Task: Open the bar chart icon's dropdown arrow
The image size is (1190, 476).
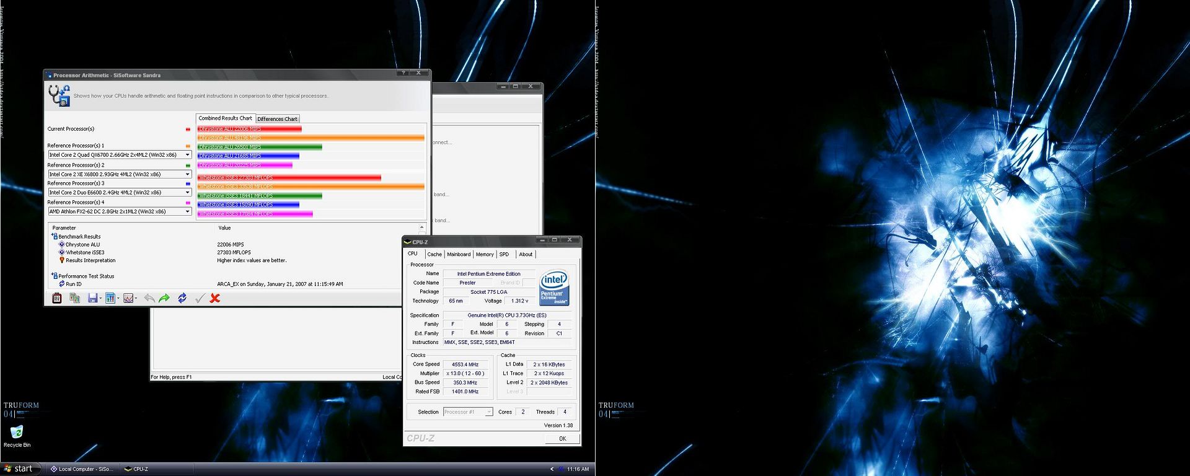Action: (118, 298)
